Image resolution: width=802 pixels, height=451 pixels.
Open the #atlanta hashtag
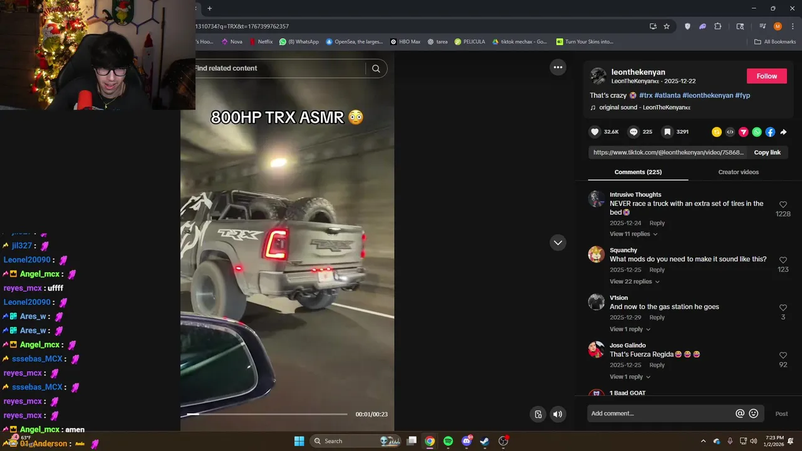click(x=667, y=95)
